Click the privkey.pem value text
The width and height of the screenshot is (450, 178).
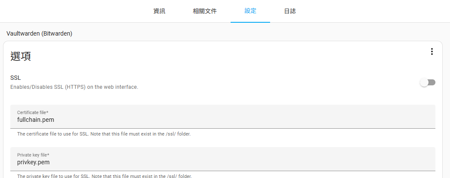pyautogui.click(x=33, y=162)
